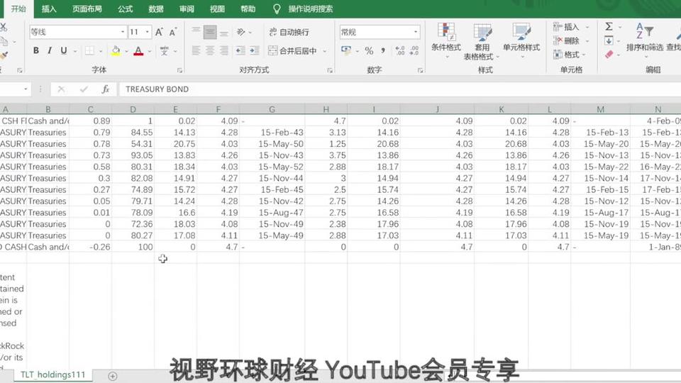Viewport: 681px width, 383px height.
Task: Toggle Bold formatting
Action: coord(36,51)
